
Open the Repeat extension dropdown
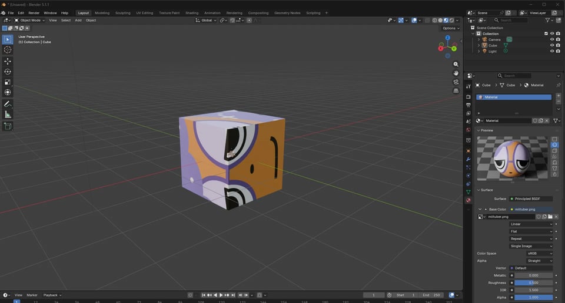tap(531, 238)
